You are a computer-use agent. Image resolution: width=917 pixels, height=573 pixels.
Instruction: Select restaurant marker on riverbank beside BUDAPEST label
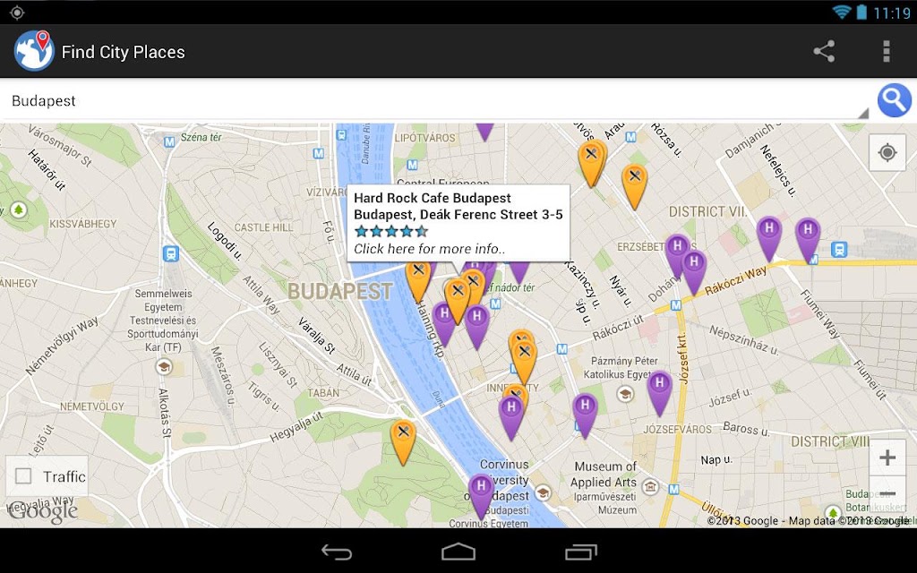tap(417, 282)
